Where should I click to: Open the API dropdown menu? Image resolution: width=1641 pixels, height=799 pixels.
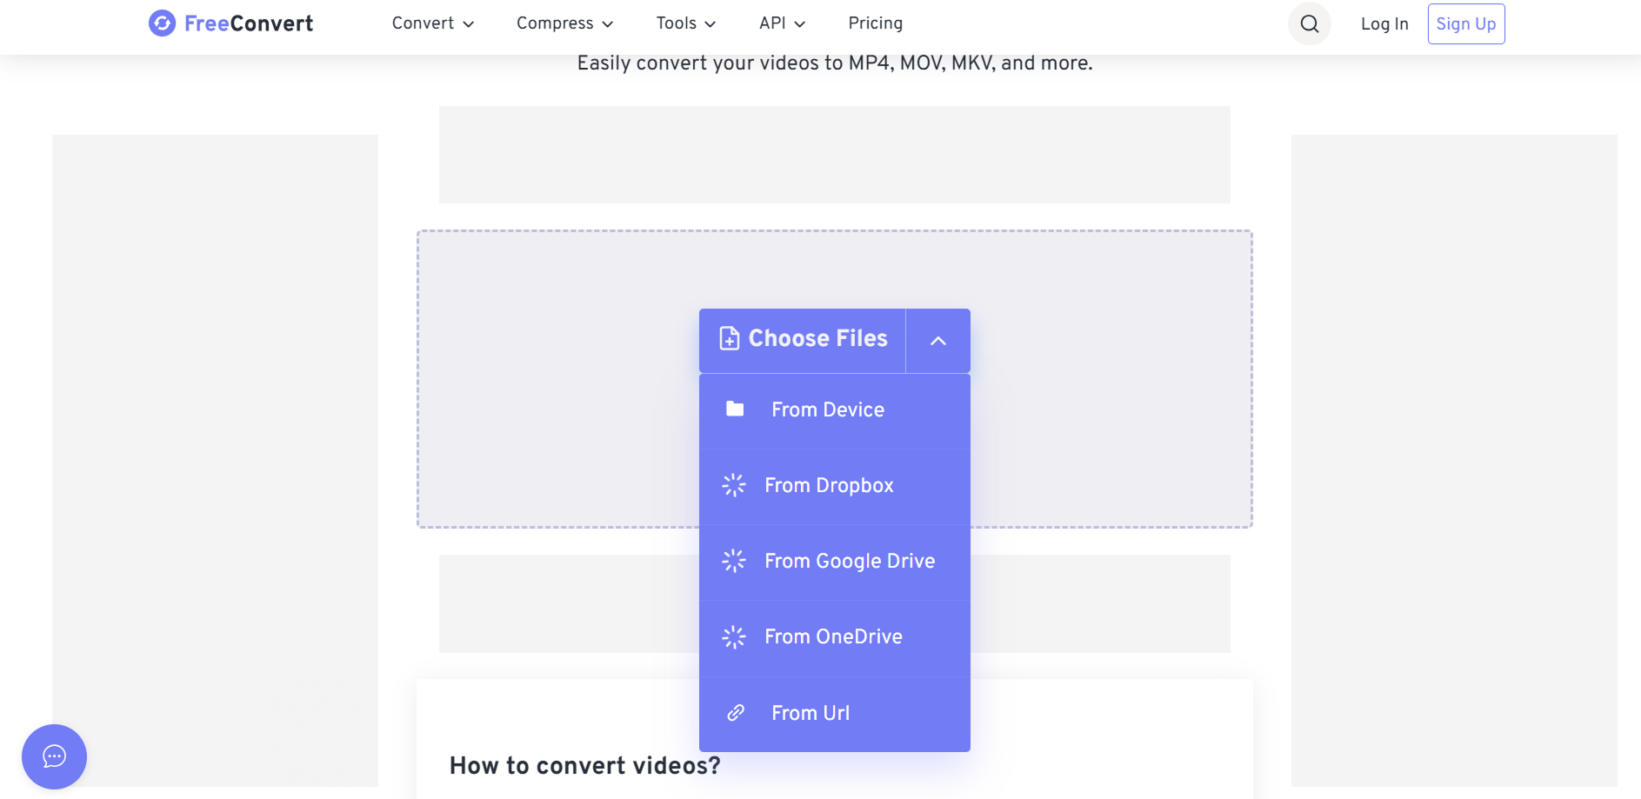782,23
